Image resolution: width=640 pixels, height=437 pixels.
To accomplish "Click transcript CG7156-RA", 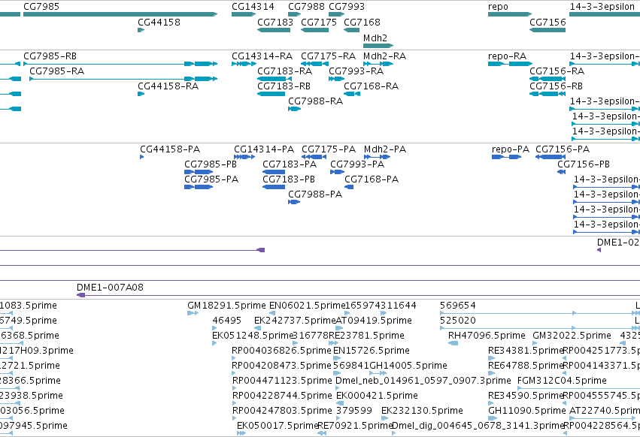I will (x=547, y=79).
